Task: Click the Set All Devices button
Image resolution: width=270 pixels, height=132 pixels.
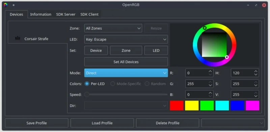Action: click(x=126, y=62)
